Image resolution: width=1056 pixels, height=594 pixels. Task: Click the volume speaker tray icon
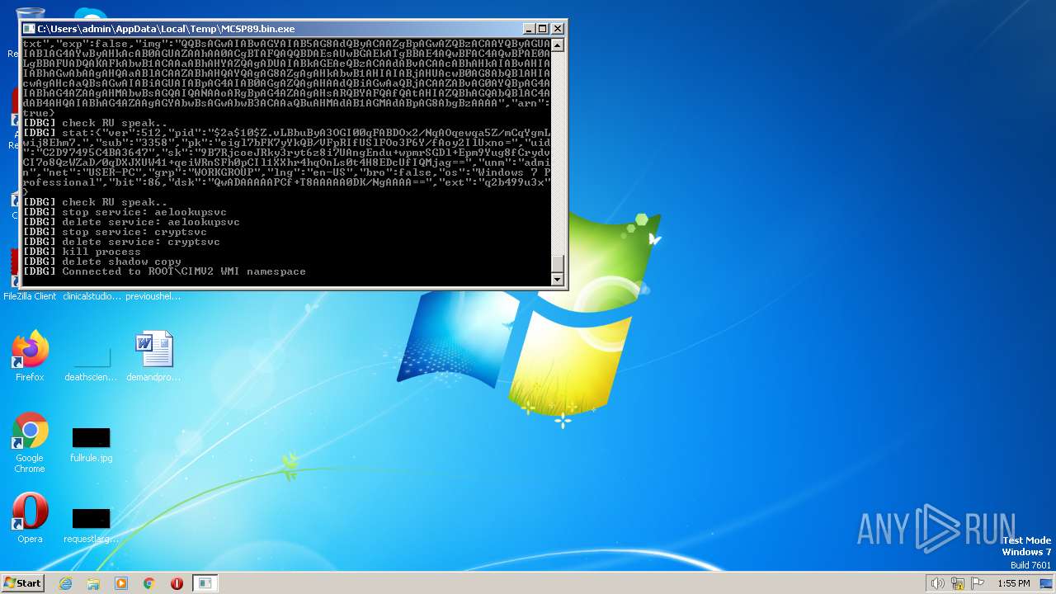coord(937,583)
